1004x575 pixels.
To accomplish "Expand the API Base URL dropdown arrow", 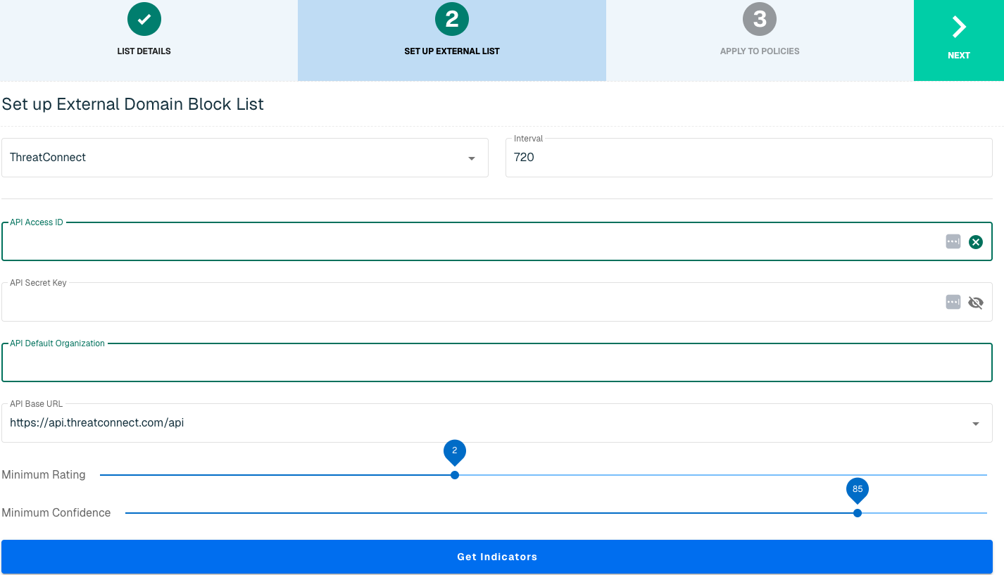I will 976,424.
